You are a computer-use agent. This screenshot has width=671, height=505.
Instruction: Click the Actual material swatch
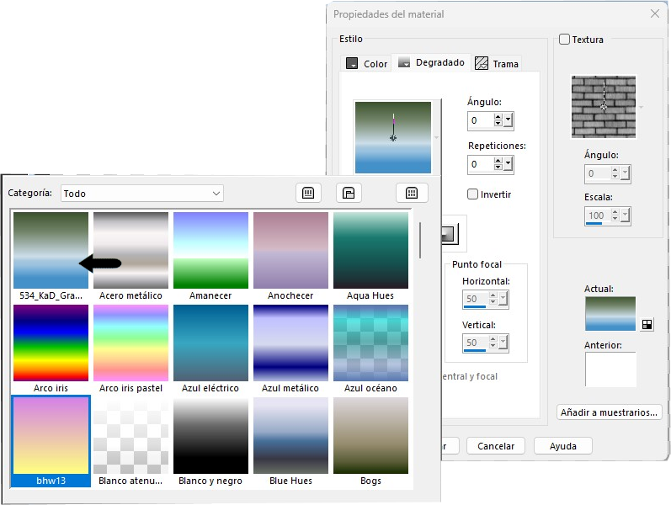pos(610,314)
